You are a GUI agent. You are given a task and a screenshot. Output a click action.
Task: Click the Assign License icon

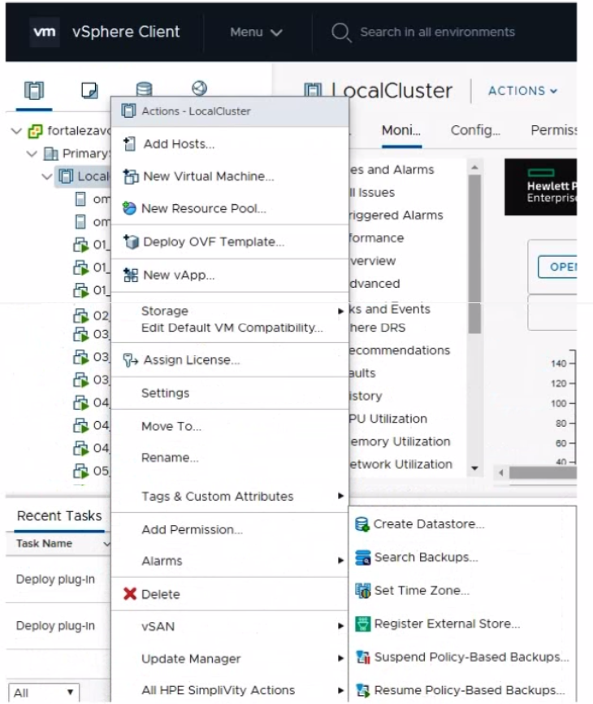pyautogui.click(x=130, y=359)
